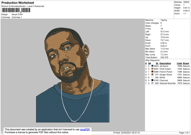Click the embroidered portrait design preview
The width and height of the screenshot is (191, 135).
73,75
